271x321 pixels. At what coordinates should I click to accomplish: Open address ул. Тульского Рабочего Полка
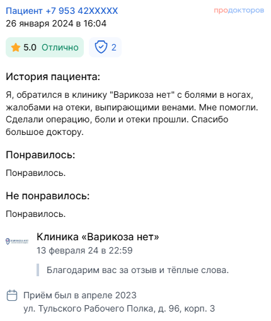119,308
